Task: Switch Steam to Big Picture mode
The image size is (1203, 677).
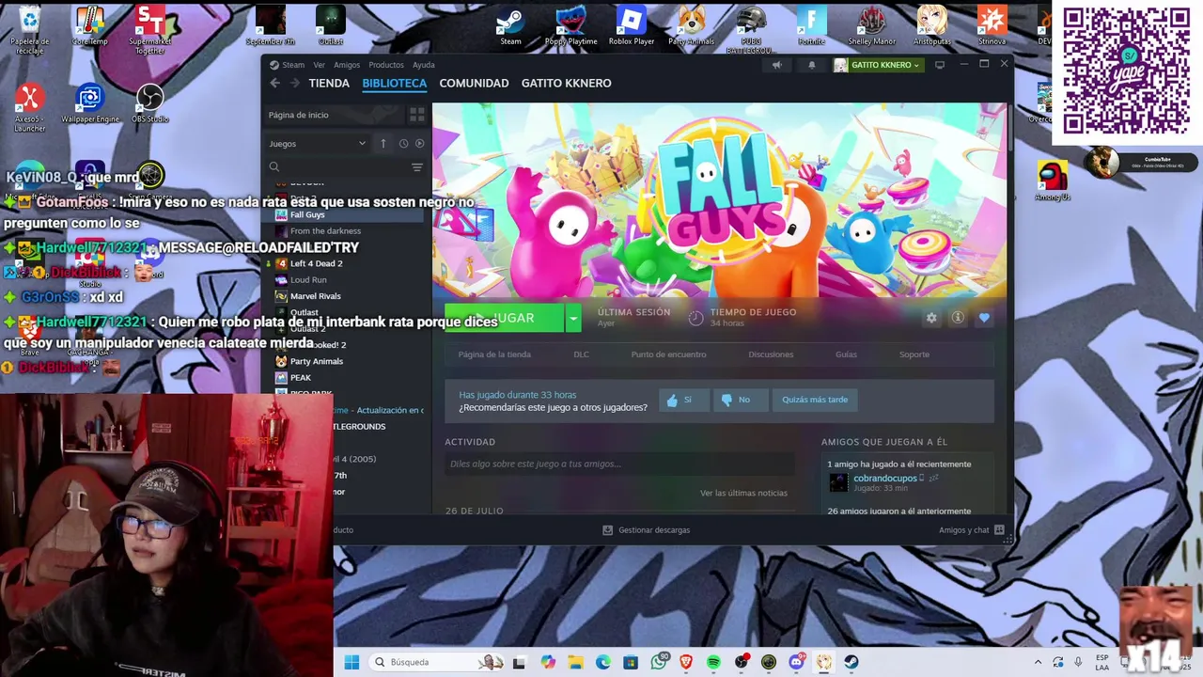Action: [939, 65]
